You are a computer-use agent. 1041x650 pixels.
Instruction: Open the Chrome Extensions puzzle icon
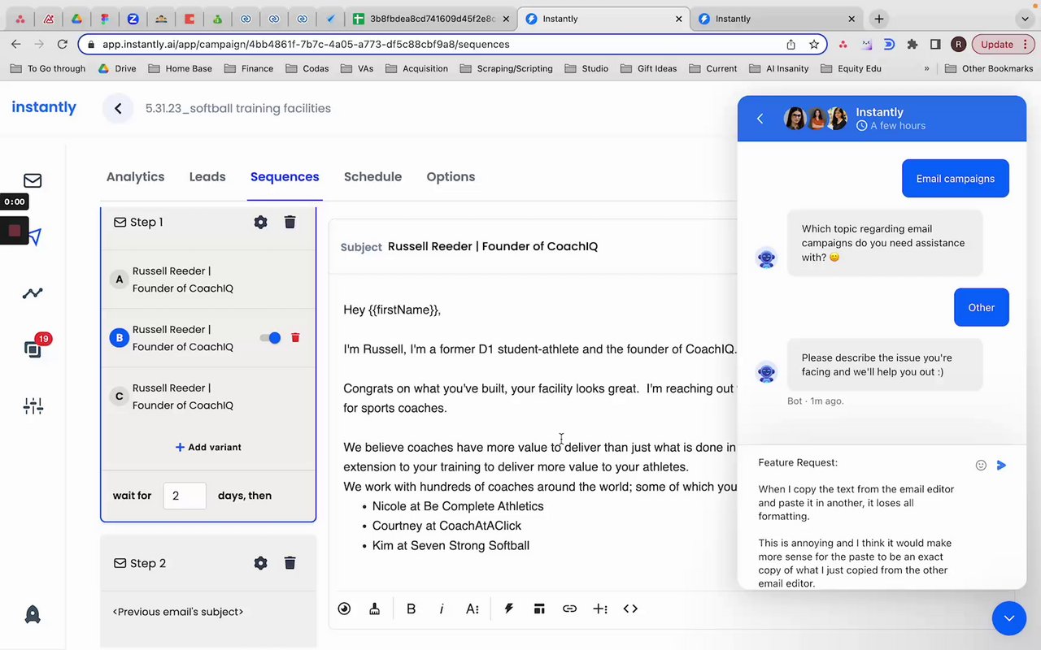(913, 44)
